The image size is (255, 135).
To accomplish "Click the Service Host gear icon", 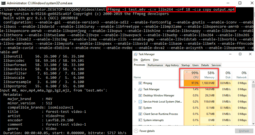I will coord(140,102).
